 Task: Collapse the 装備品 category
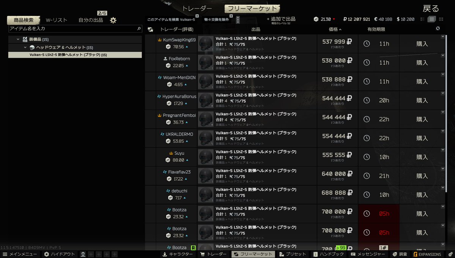click(18, 39)
